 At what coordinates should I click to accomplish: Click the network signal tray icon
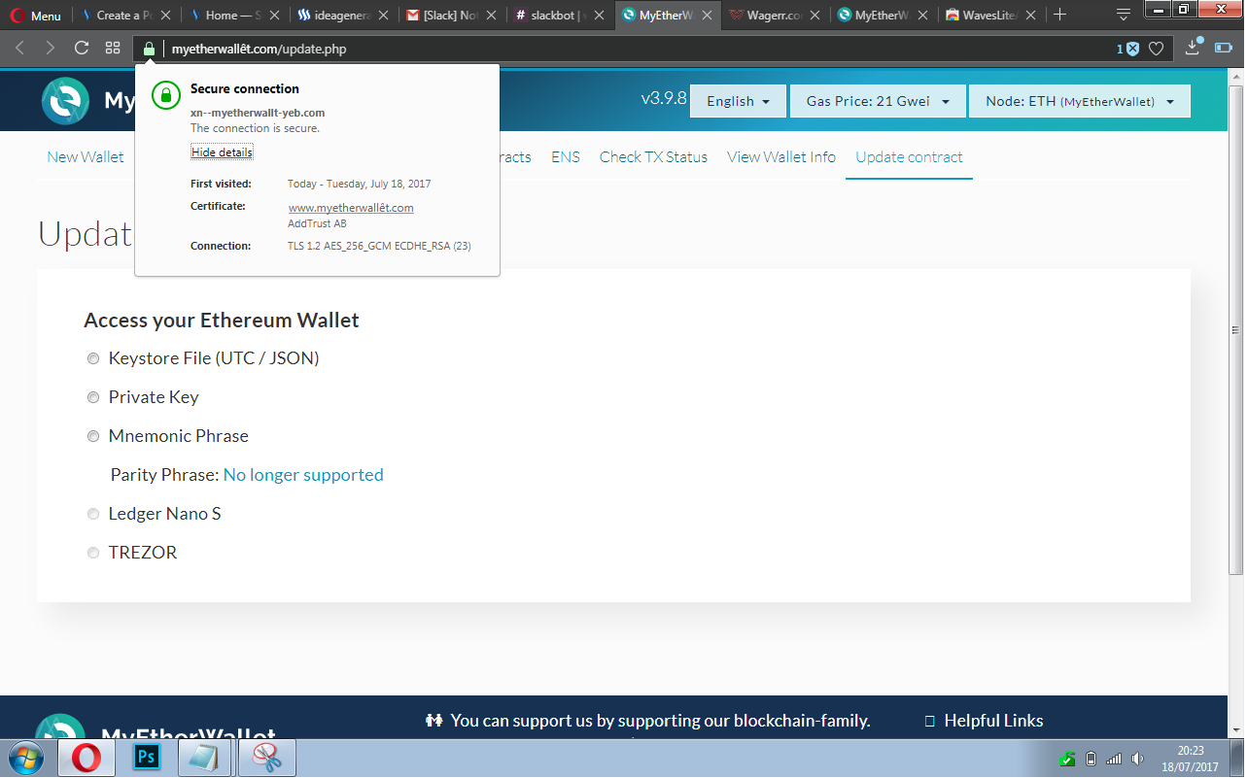1114,759
